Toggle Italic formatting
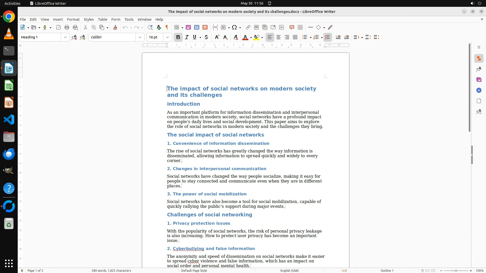The height and width of the screenshot is (273, 486). tap(187, 37)
